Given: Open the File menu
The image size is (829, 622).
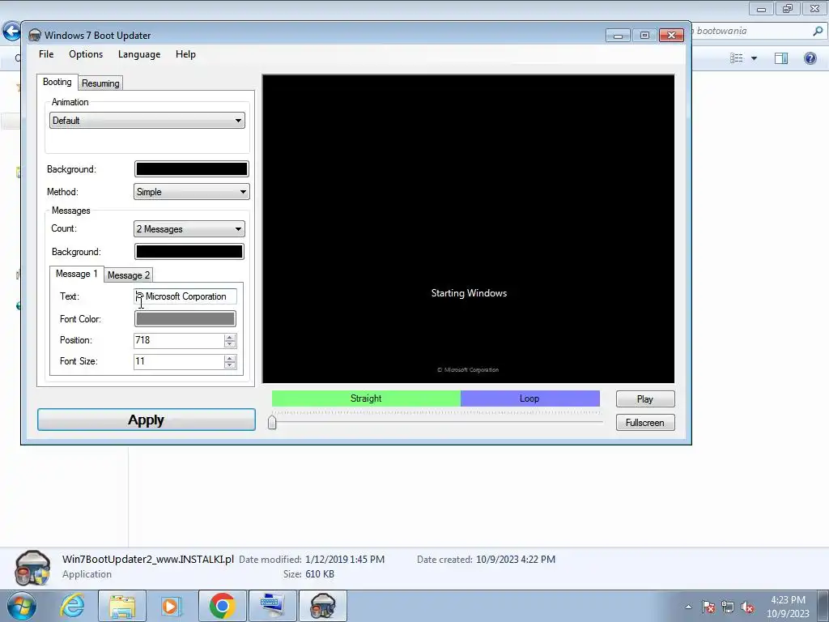Looking at the screenshot, I should click(x=46, y=54).
